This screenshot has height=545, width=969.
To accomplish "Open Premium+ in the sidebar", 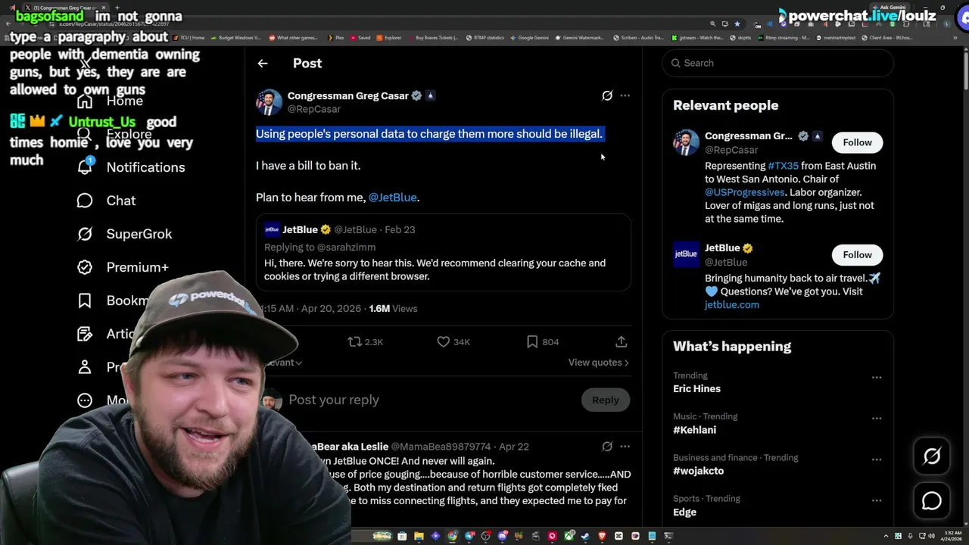I will (x=123, y=267).
